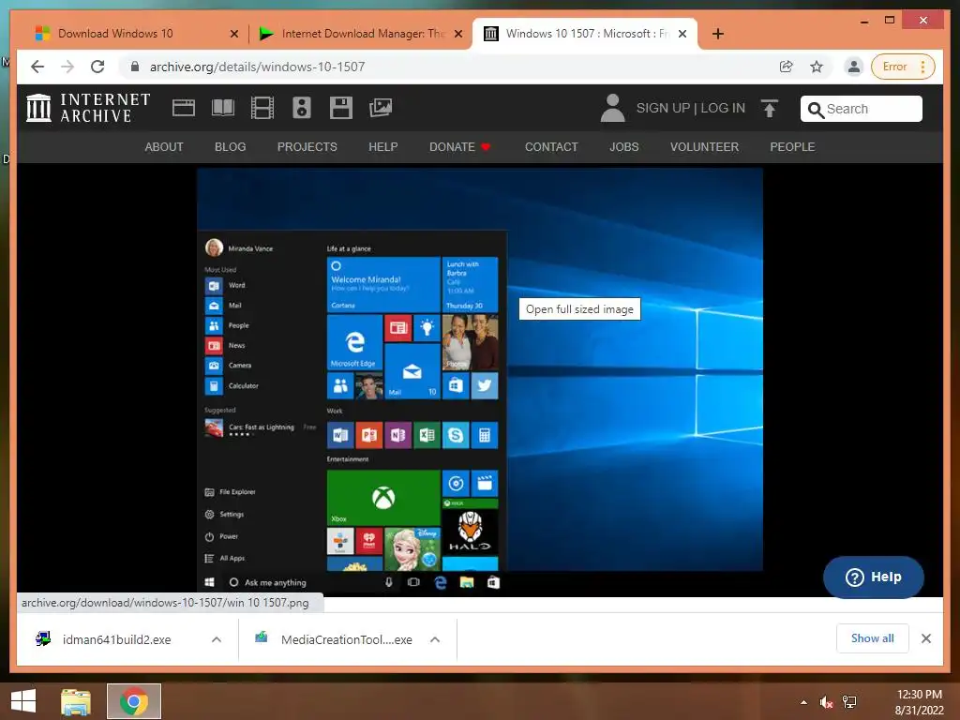
Task: Open Chrome menu via Error button
Action: coord(903,67)
